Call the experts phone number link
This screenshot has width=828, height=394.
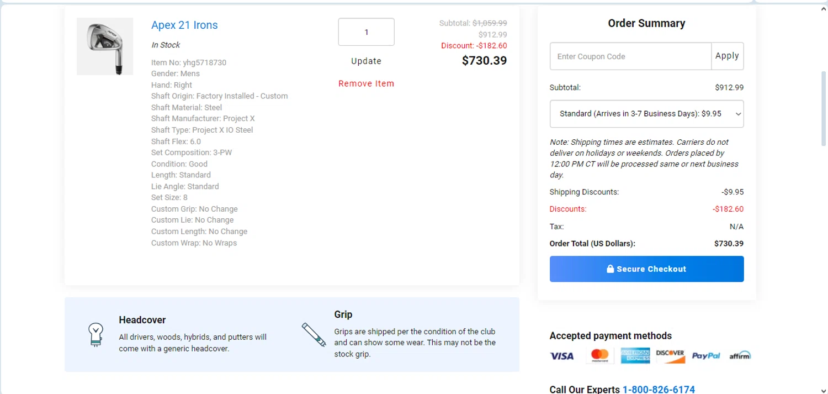pyautogui.click(x=659, y=390)
